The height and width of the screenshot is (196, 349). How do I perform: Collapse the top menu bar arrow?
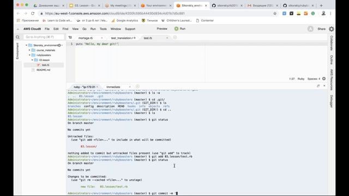point(18,29)
